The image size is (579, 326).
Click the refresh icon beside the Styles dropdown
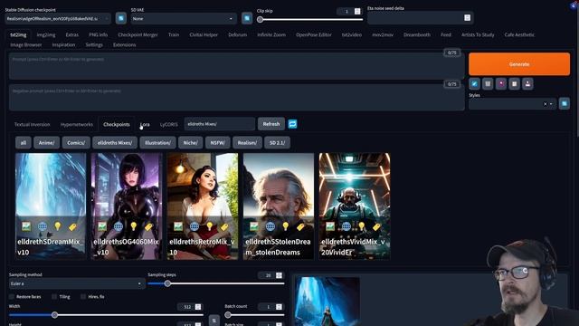565,104
